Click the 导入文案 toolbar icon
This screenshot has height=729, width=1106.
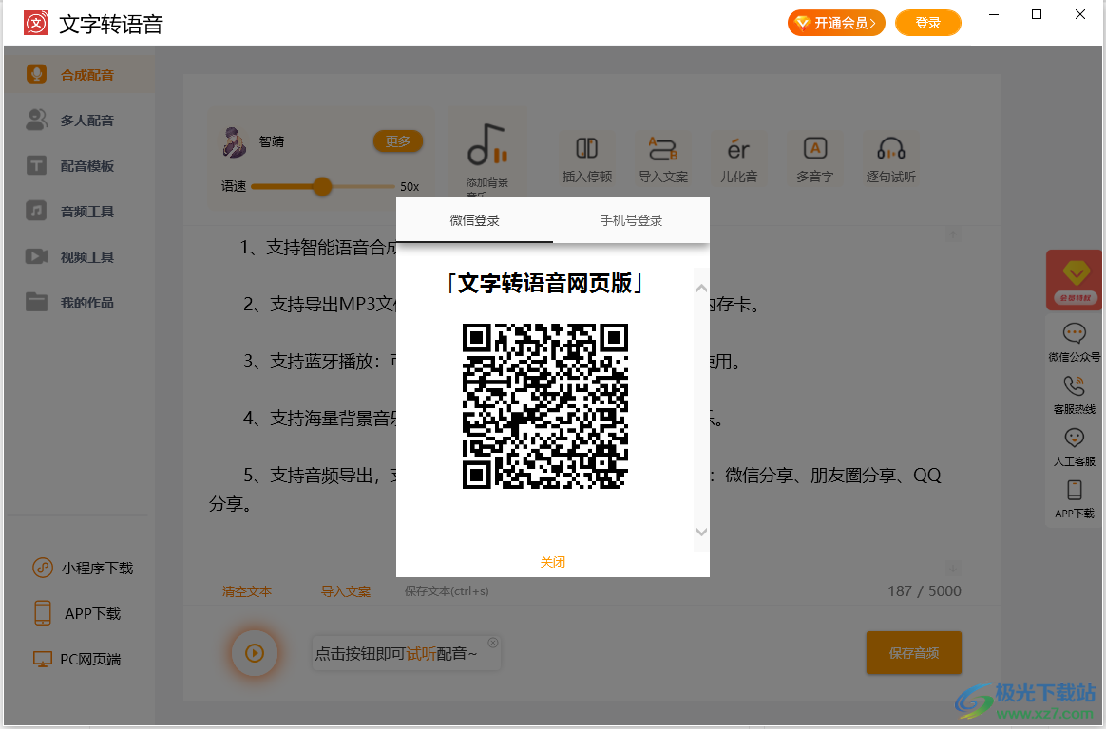[663, 148]
